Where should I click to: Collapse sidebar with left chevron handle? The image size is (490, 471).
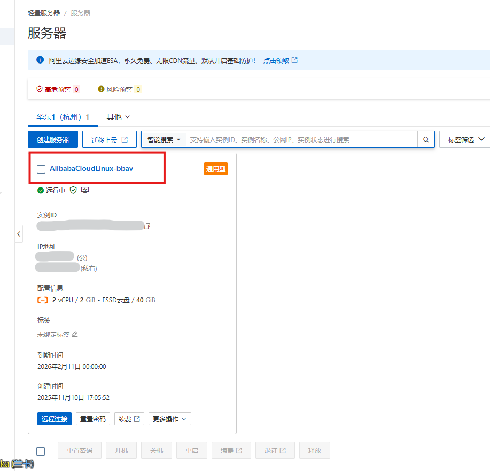click(19, 233)
